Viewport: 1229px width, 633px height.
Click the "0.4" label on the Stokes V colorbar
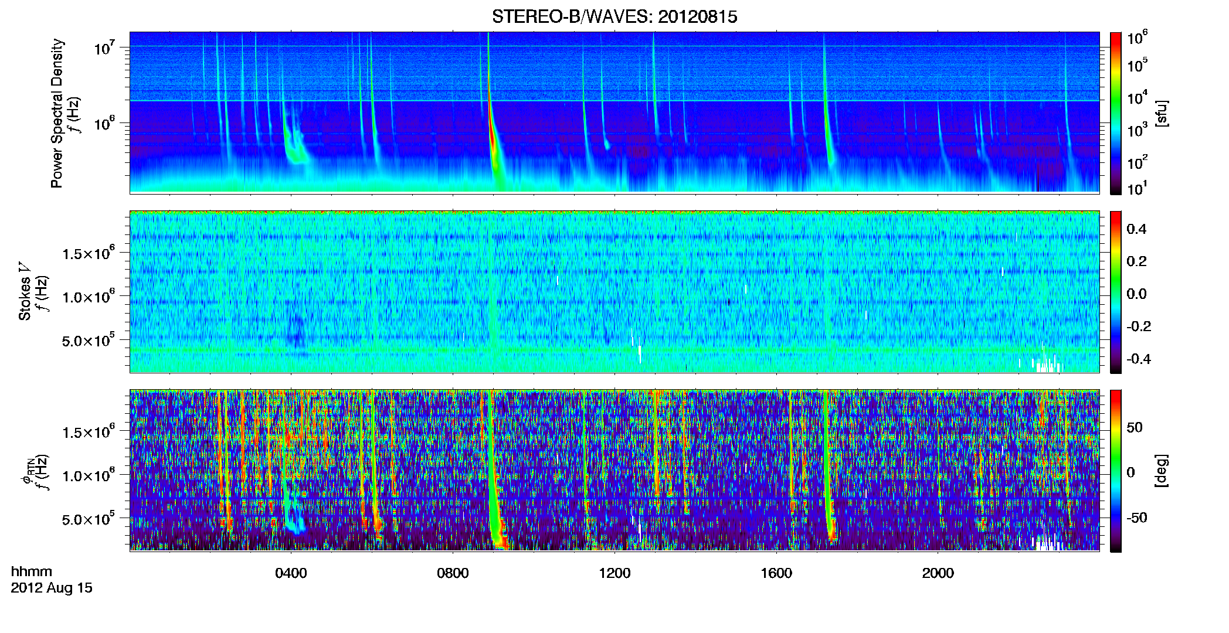point(1136,229)
